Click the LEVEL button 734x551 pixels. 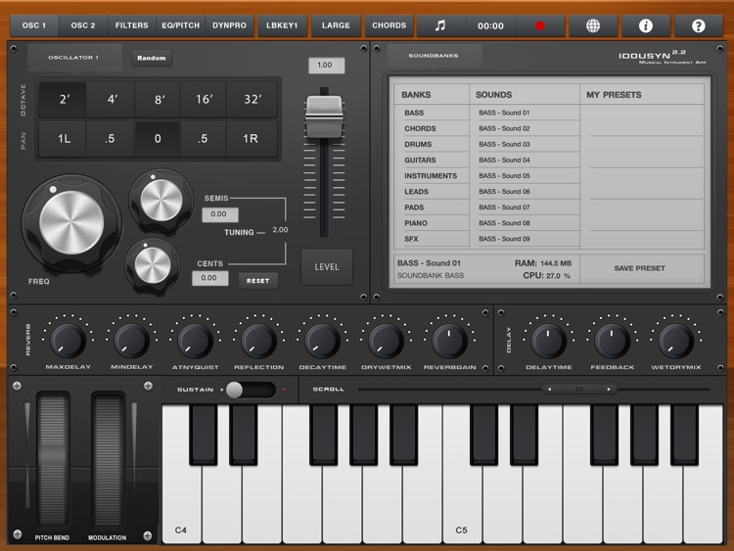click(x=326, y=267)
